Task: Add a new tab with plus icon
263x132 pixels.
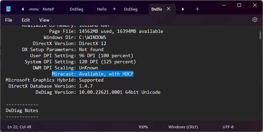Action: point(197,9)
